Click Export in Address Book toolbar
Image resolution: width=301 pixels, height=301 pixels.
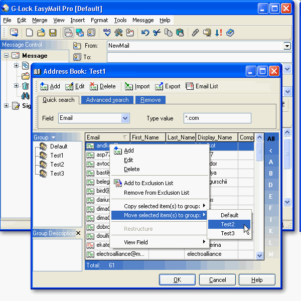click(168, 86)
